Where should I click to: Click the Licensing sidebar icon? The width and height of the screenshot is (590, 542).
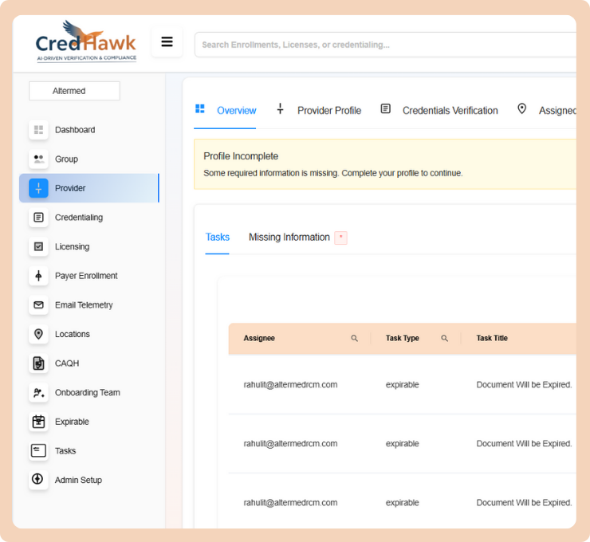tap(38, 247)
